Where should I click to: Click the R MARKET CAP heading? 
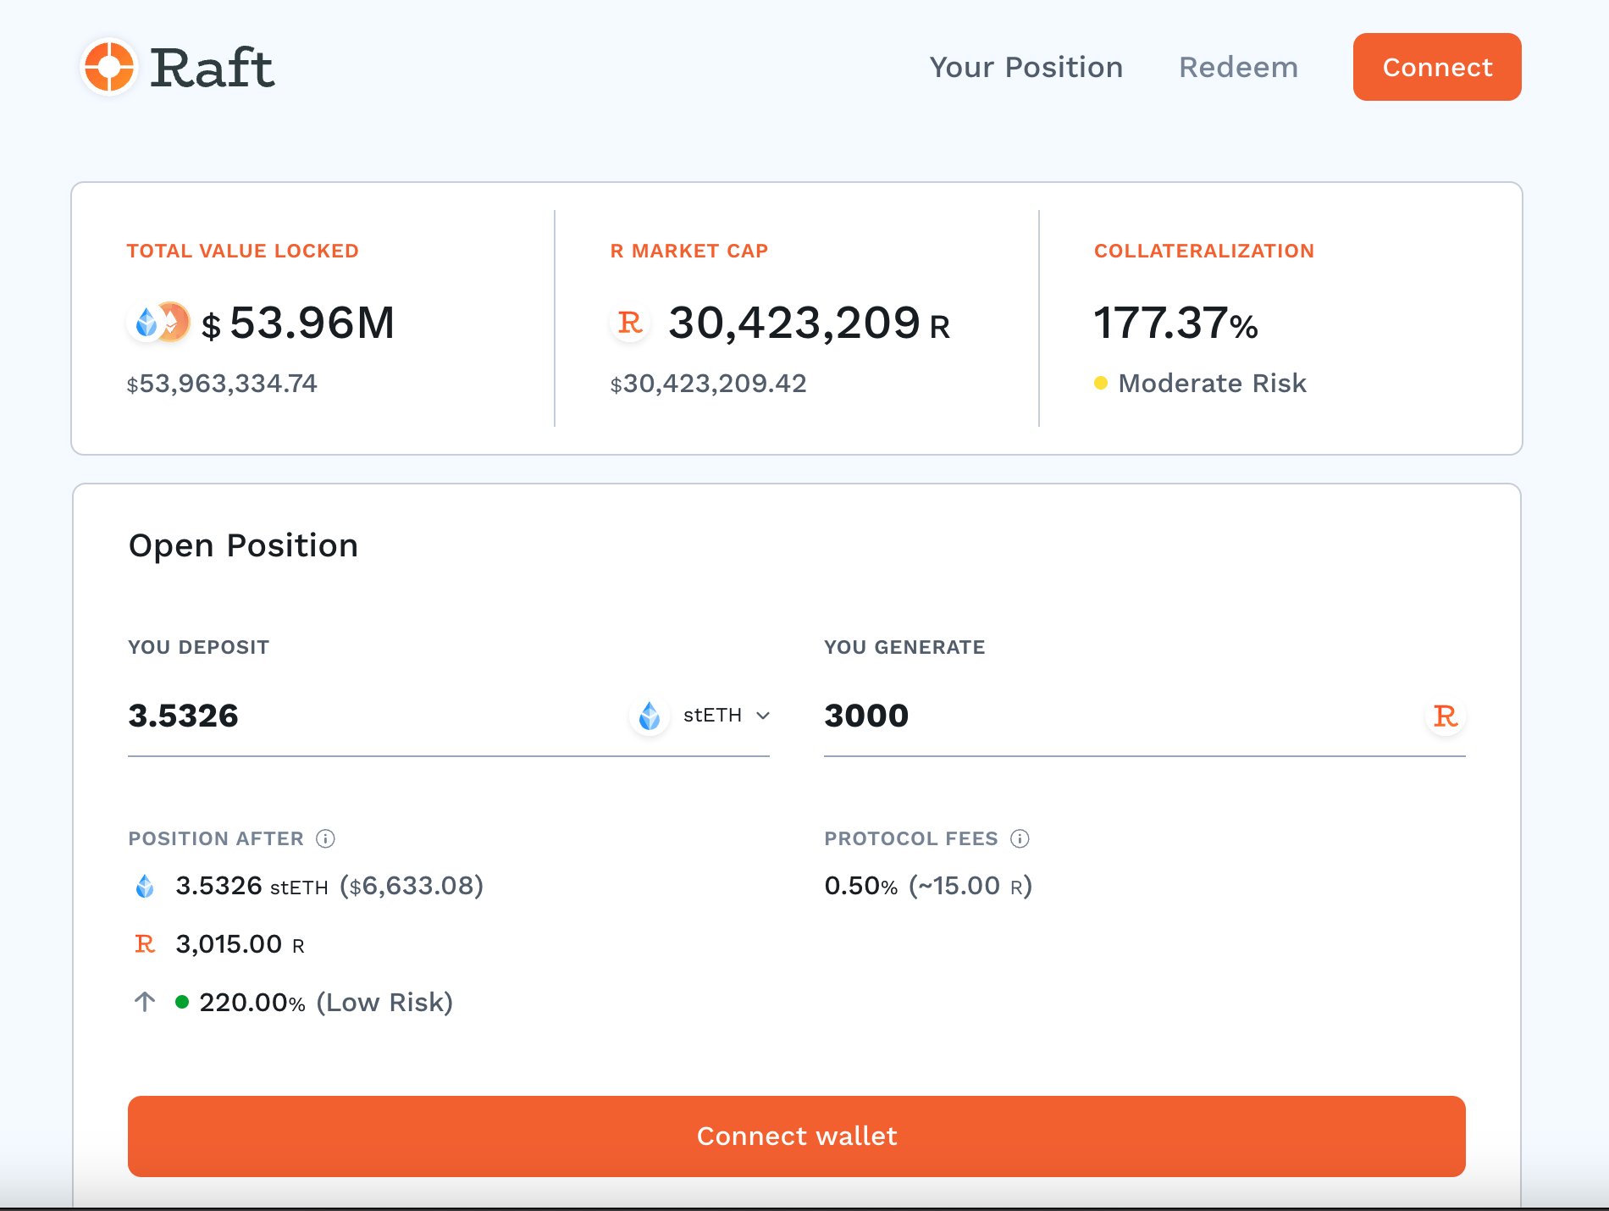[689, 251]
